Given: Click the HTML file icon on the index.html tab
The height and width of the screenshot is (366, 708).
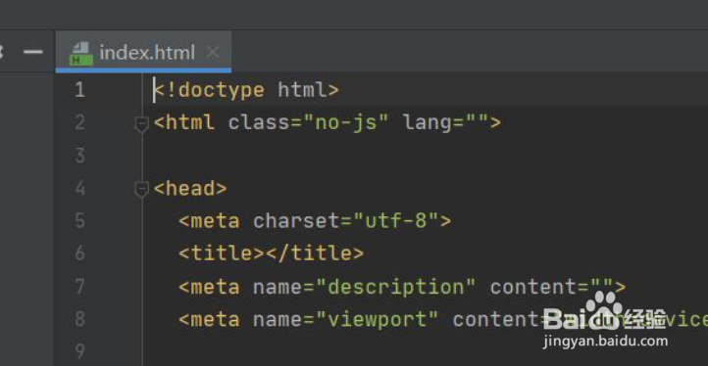Looking at the screenshot, I should pyautogui.click(x=81, y=54).
